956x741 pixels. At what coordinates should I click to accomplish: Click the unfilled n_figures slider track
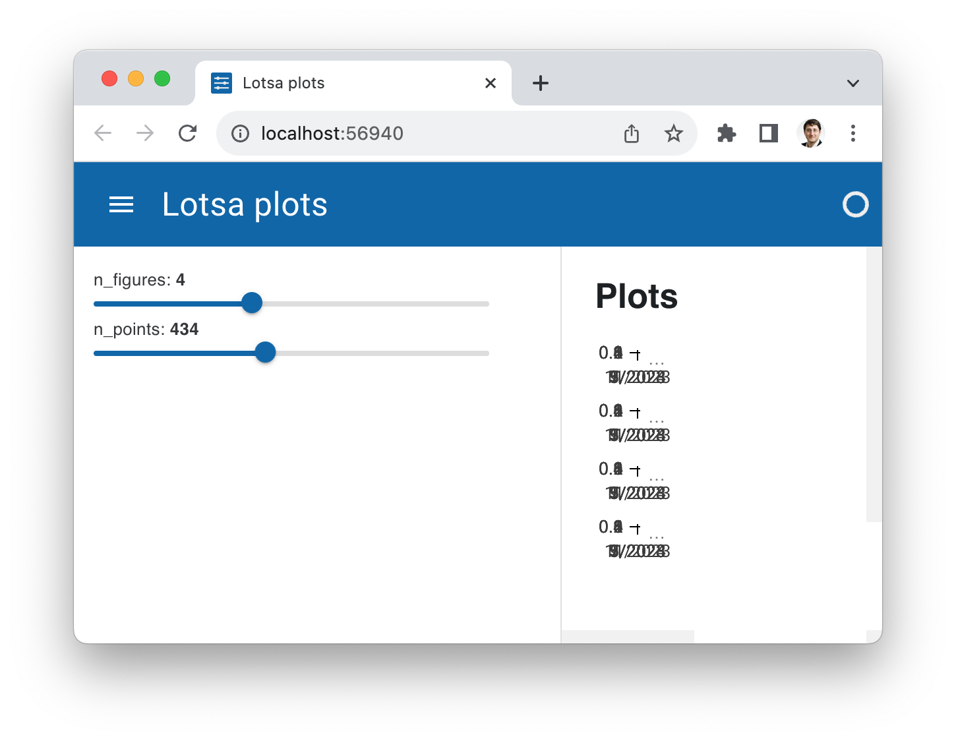tap(376, 303)
